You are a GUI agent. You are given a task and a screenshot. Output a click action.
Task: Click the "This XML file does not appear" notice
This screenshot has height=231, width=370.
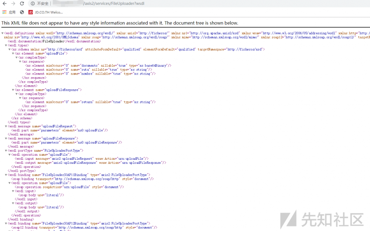pyautogui.click(x=120, y=23)
